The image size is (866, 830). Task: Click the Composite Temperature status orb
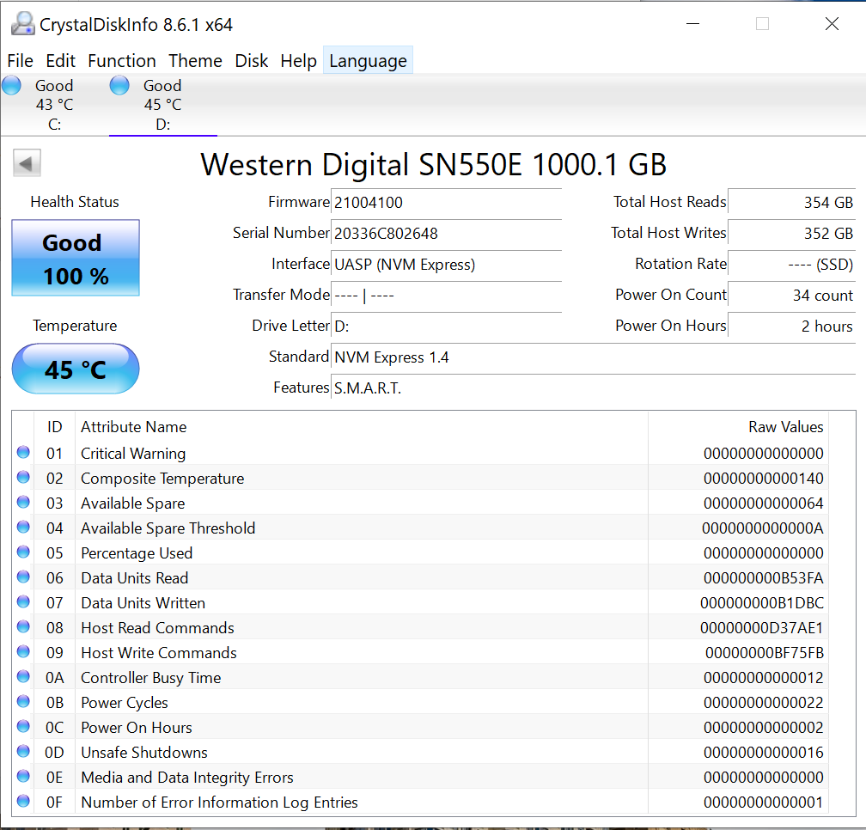click(23, 478)
